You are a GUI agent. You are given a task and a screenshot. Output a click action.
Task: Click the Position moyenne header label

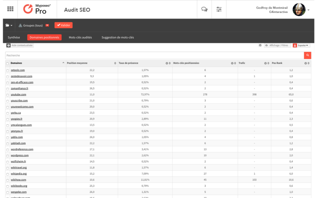click(77, 63)
